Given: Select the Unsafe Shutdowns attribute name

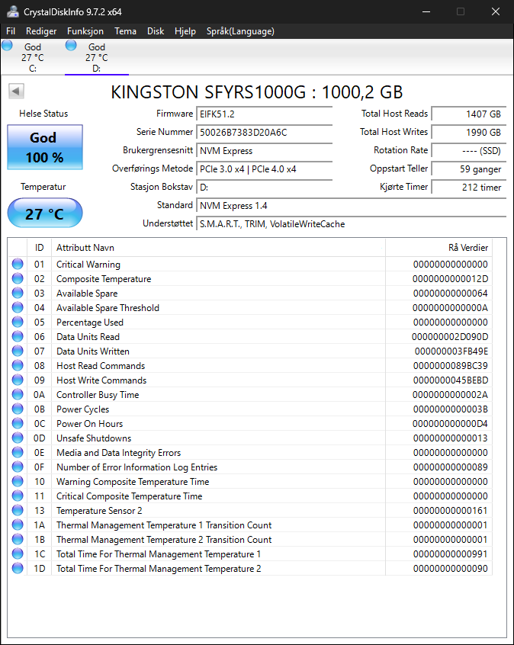Looking at the screenshot, I should click(94, 438).
